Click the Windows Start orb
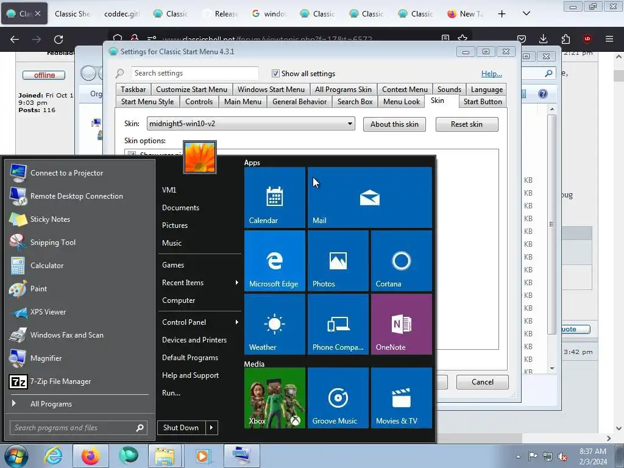This screenshot has height=468, width=624. 16,456
